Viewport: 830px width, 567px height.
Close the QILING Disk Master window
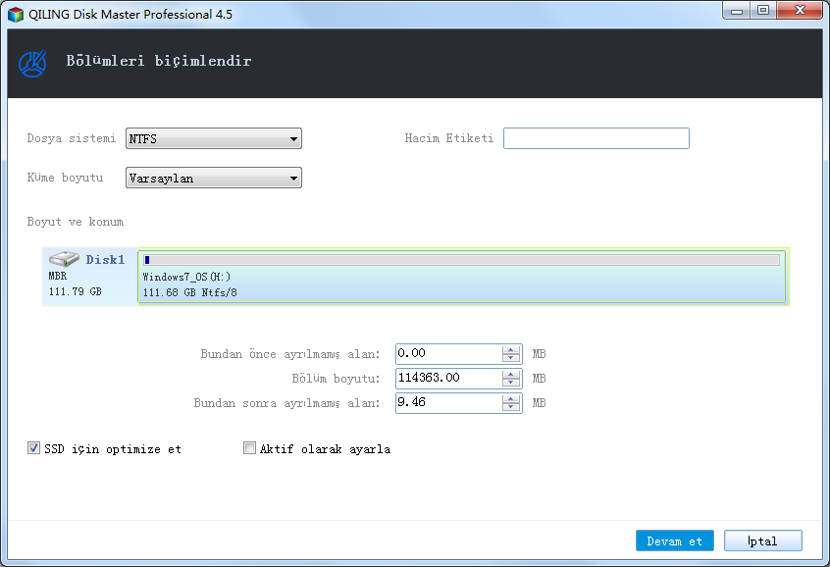800,11
